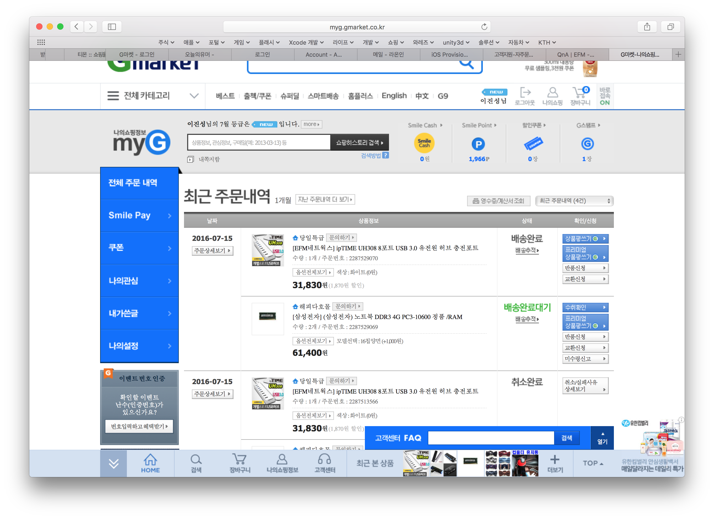Click the Safari address bar
The width and height of the screenshot is (714, 519).
[x=357, y=27]
